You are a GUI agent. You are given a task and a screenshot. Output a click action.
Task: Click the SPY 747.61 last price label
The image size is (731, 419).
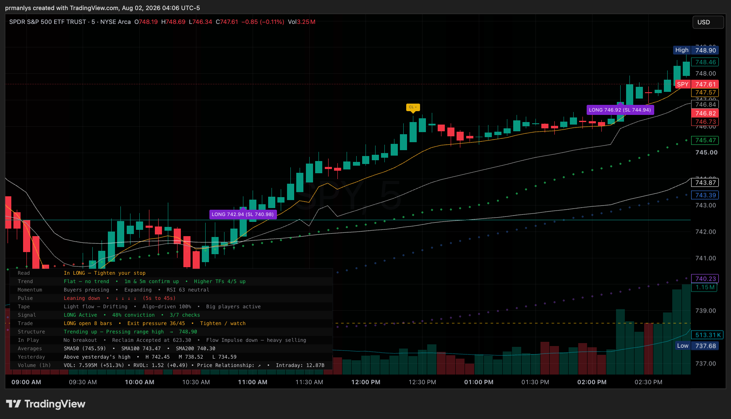click(697, 84)
